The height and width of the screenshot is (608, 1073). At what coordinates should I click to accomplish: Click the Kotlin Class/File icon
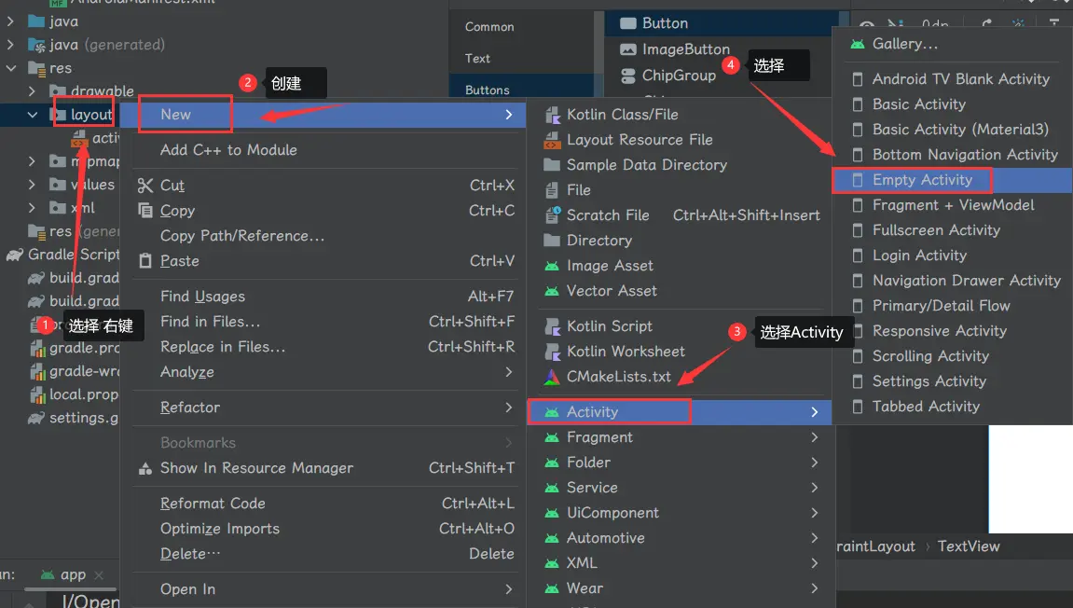(551, 115)
